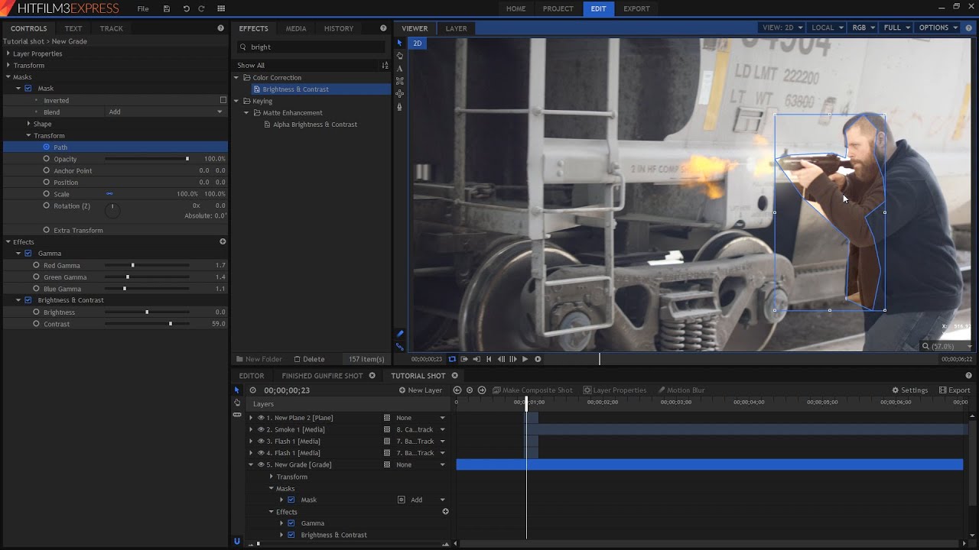Image resolution: width=979 pixels, height=550 pixels.
Task: Switch to the Export tab
Action: click(x=636, y=8)
